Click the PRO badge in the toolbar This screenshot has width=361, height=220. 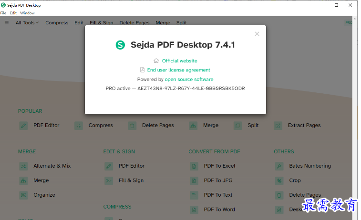348,22
